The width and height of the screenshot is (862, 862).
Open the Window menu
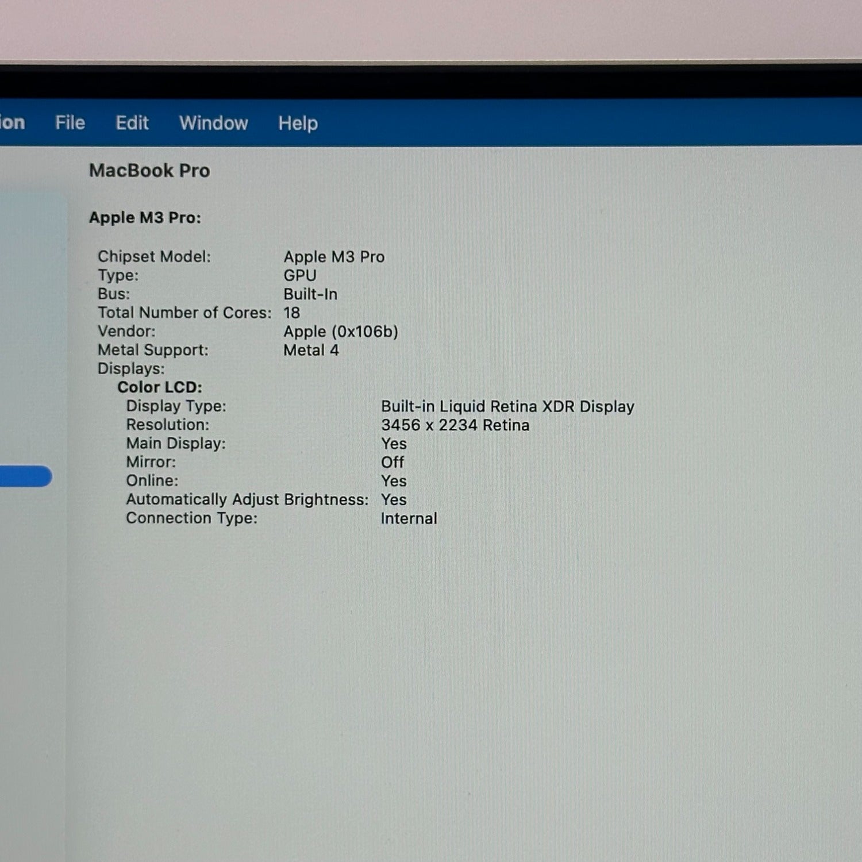click(x=213, y=123)
